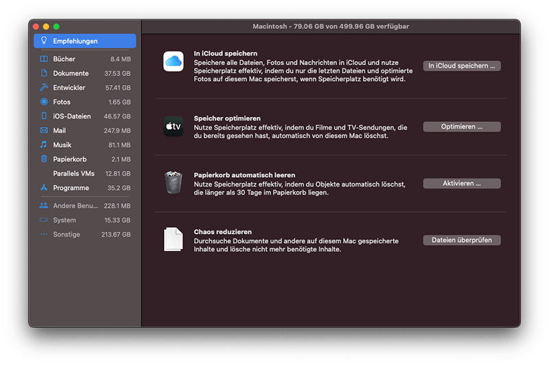
Task: Click the Mail size 247.9 MB
Action: (x=117, y=130)
